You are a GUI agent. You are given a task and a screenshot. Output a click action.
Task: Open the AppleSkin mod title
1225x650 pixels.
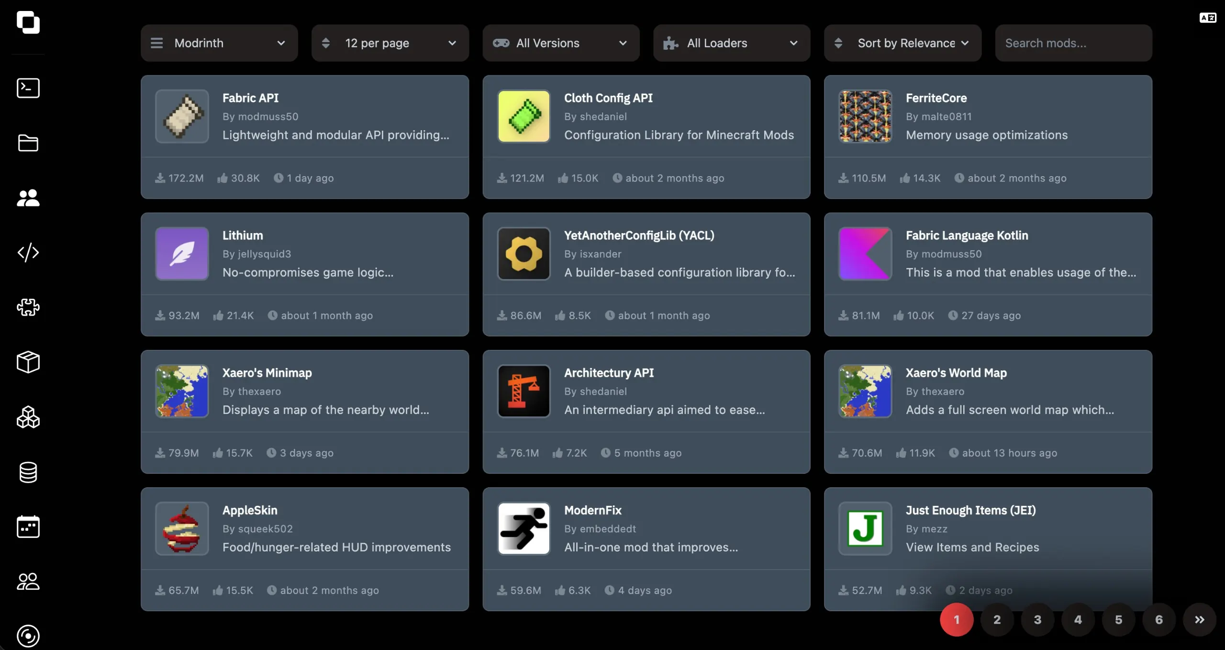250,510
